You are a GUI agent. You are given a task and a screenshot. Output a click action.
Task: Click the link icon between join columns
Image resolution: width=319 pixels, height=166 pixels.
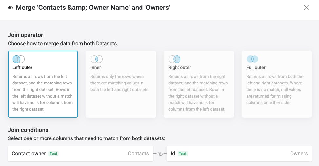pyautogui.click(x=160, y=154)
